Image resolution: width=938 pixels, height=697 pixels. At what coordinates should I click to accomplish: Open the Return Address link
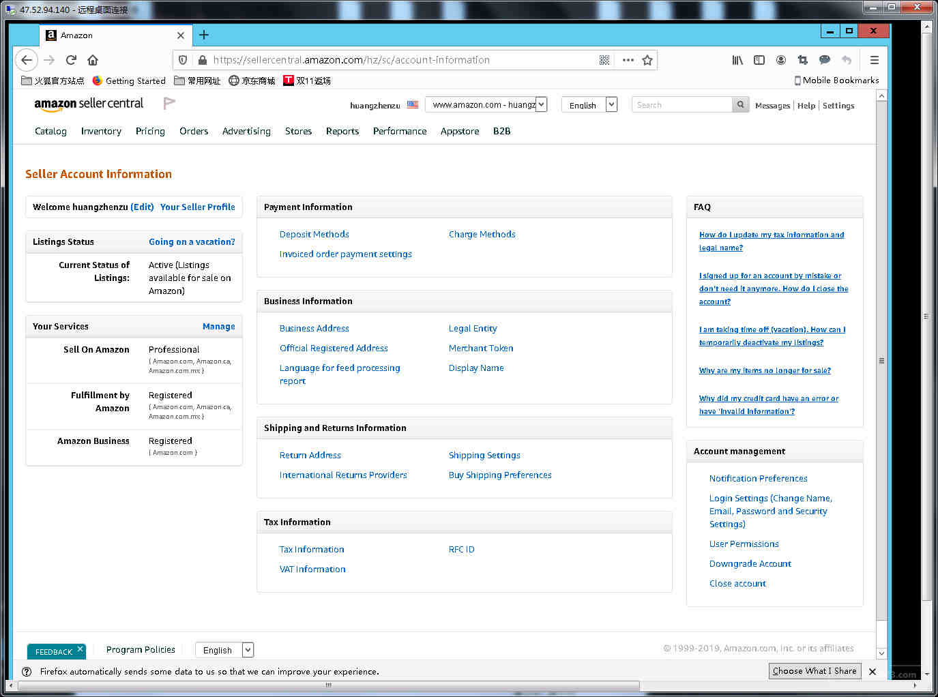[310, 455]
